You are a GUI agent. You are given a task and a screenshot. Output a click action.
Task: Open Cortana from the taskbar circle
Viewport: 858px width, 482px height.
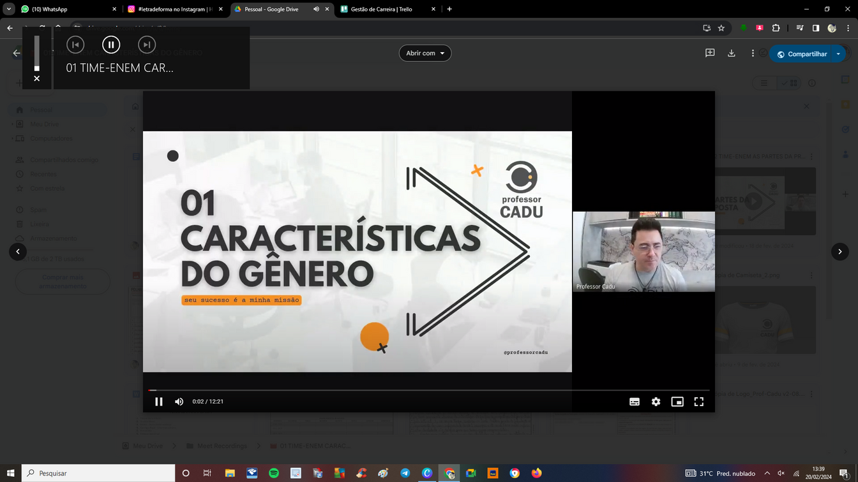[186, 473]
